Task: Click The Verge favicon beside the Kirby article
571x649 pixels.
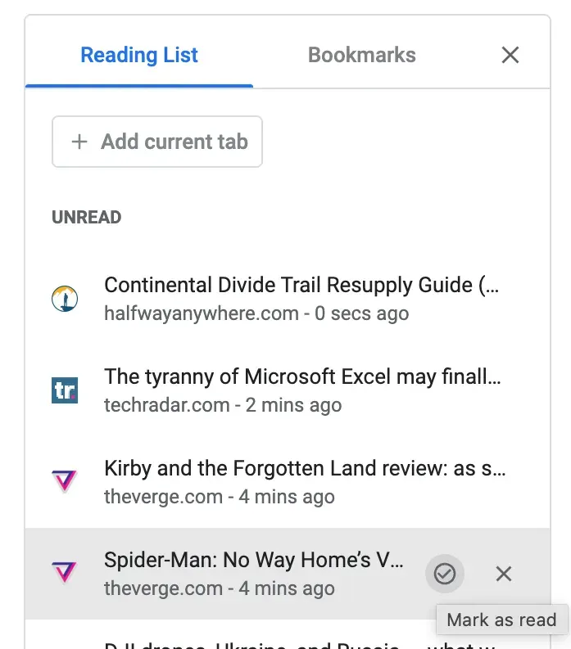Action: tap(64, 482)
